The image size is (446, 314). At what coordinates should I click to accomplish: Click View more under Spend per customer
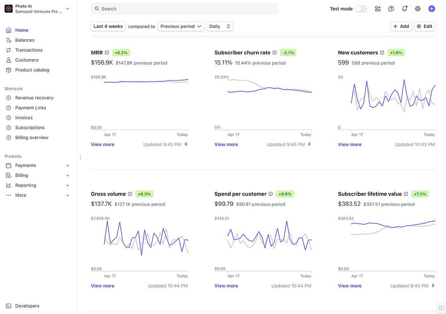pyautogui.click(x=226, y=285)
